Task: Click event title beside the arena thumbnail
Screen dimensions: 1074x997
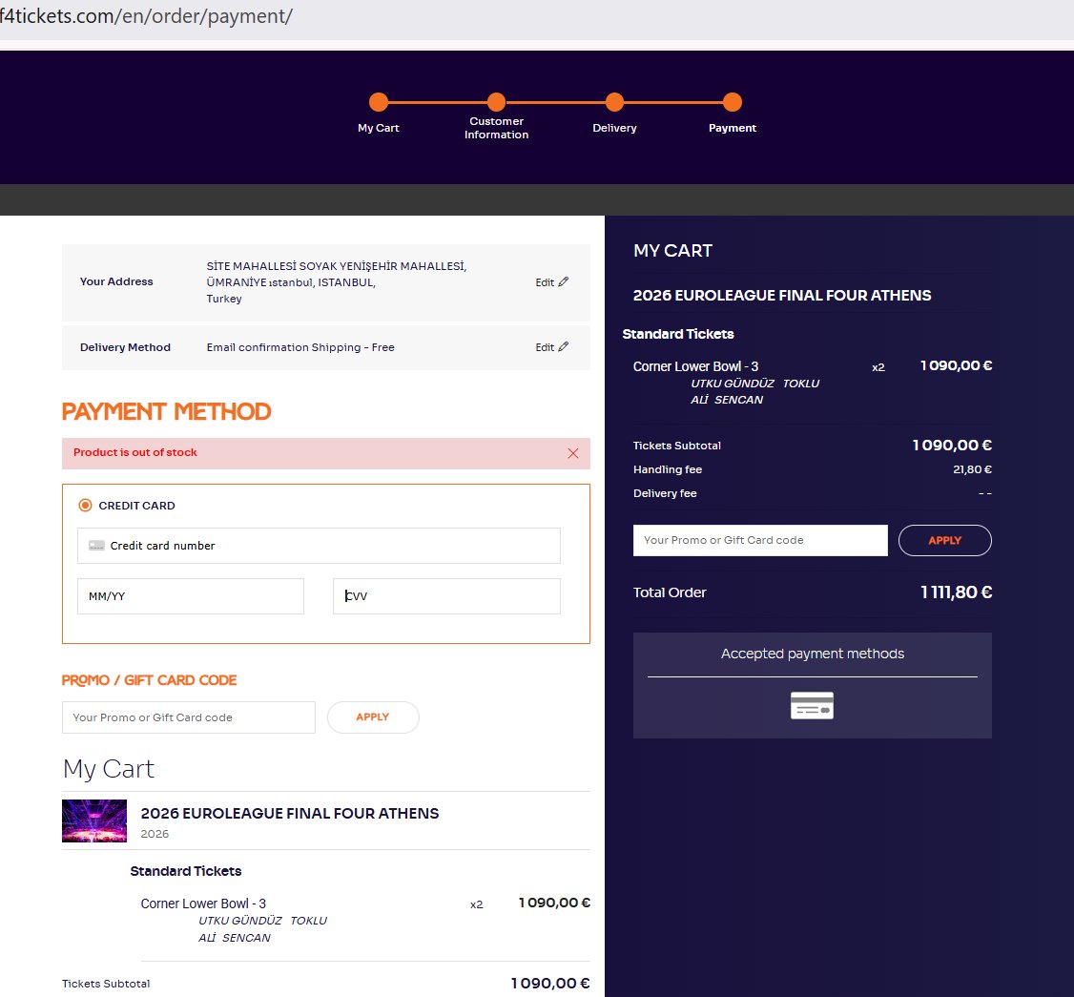Action: point(290,814)
